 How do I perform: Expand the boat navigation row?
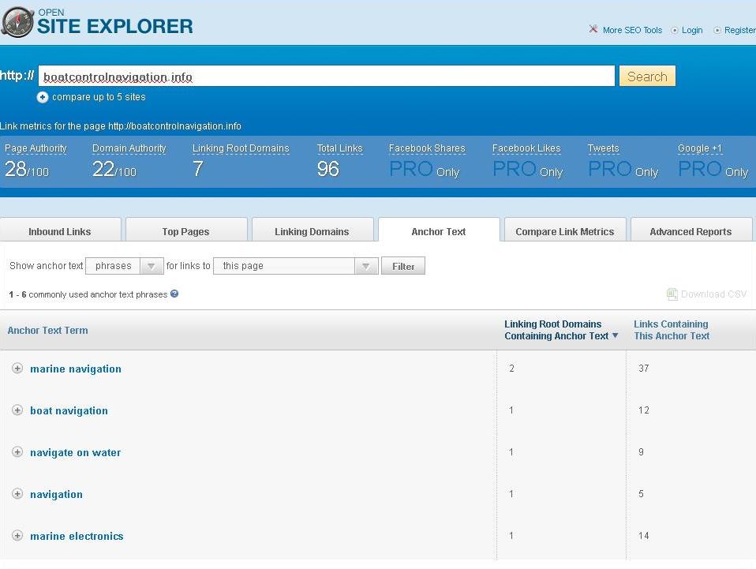coord(17,410)
